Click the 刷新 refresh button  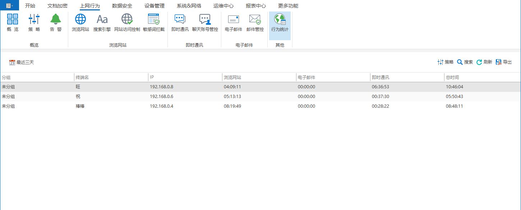(x=484, y=62)
